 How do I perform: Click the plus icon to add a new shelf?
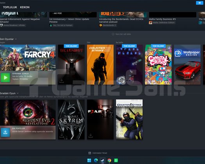(x=113, y=34)
